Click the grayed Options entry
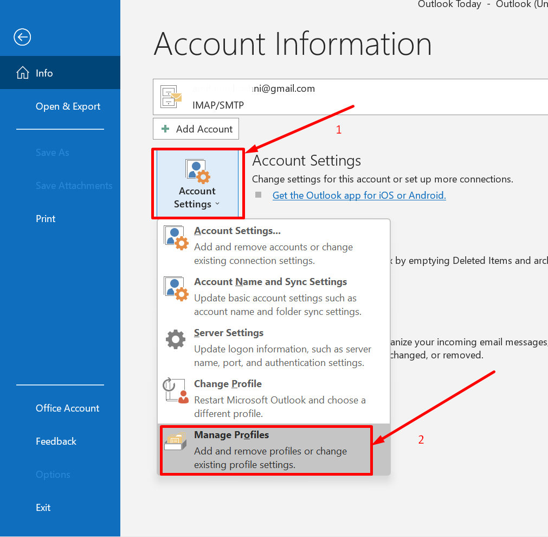548x537 pixels. pos(53,475)
